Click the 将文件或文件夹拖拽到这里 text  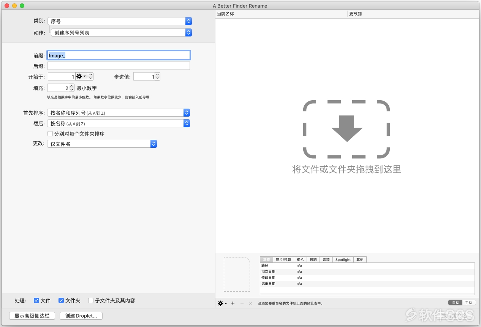347,169
